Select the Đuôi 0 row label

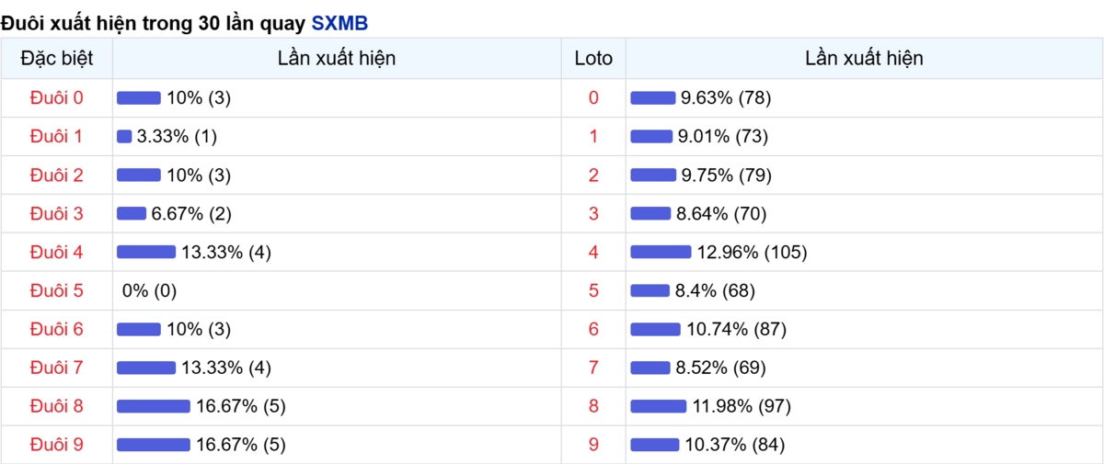56,97
